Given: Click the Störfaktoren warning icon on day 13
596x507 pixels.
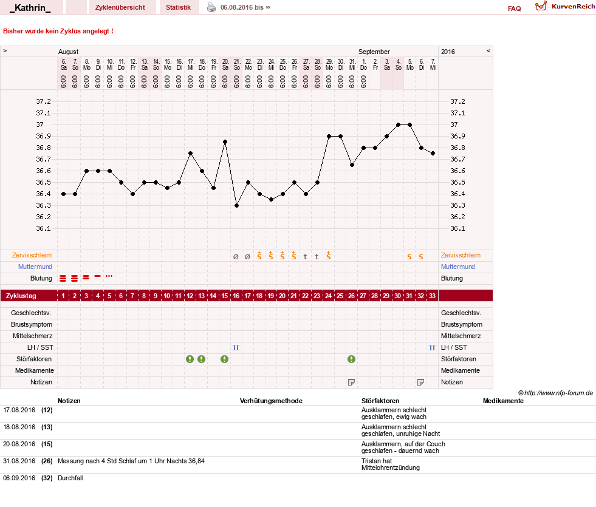Looking at the screenshot, I should tap(202, 359).
